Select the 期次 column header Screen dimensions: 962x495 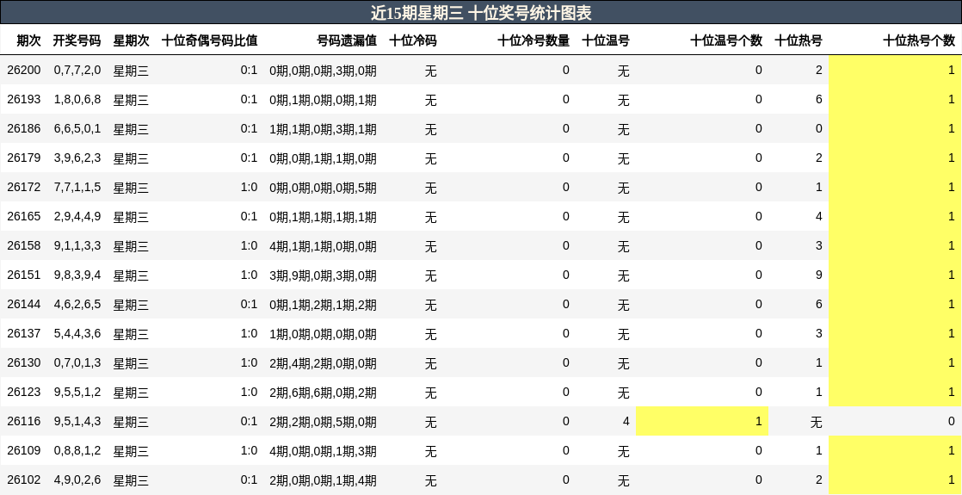29,40
